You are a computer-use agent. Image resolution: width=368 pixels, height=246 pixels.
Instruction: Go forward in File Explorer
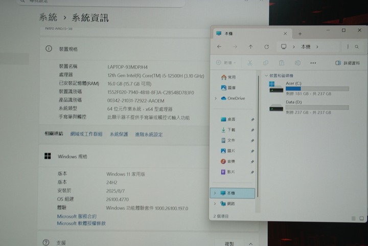235,47
